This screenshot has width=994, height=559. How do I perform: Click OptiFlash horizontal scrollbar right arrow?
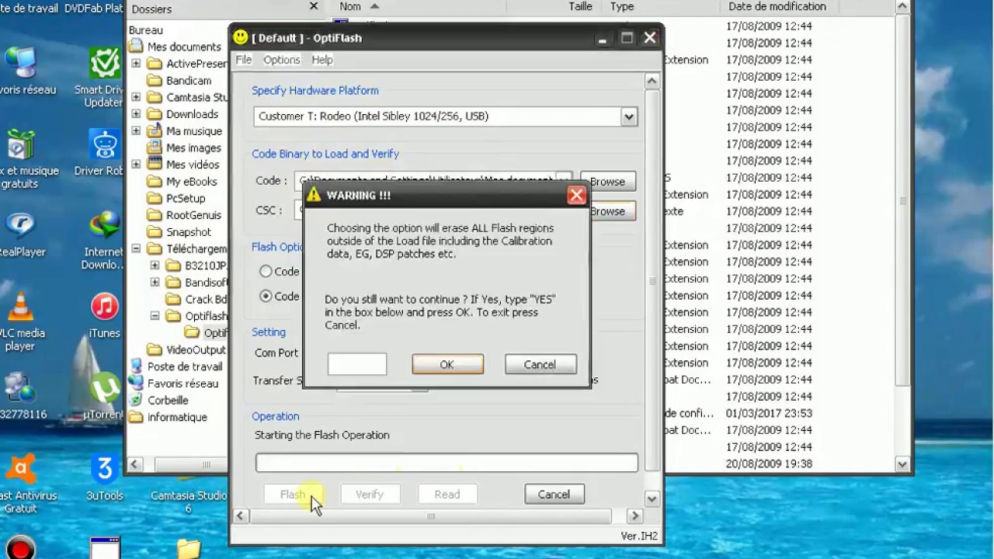point(634,516)
